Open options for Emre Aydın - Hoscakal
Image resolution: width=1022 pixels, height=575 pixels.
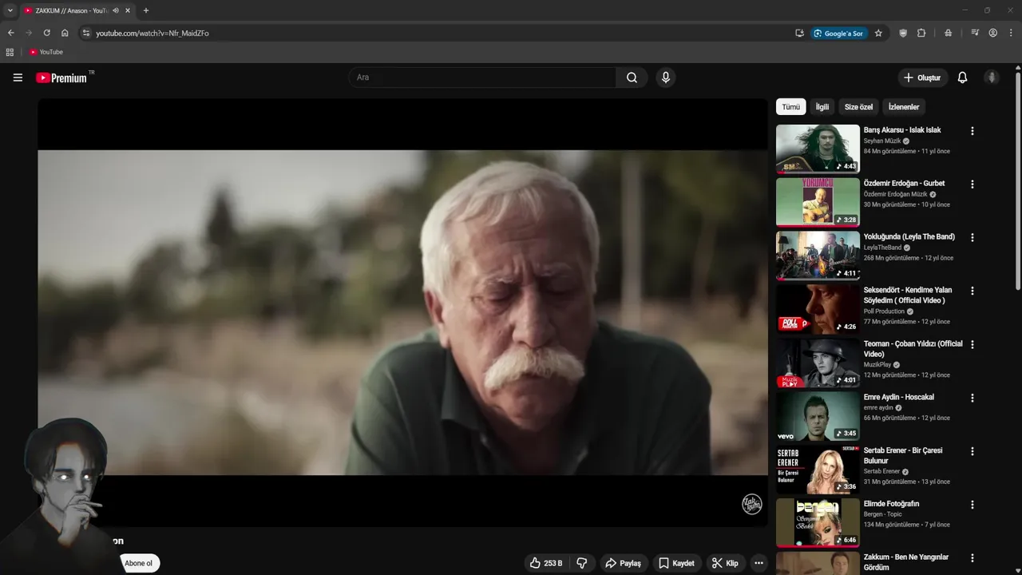pyautogui.click(x=972, y=398)
